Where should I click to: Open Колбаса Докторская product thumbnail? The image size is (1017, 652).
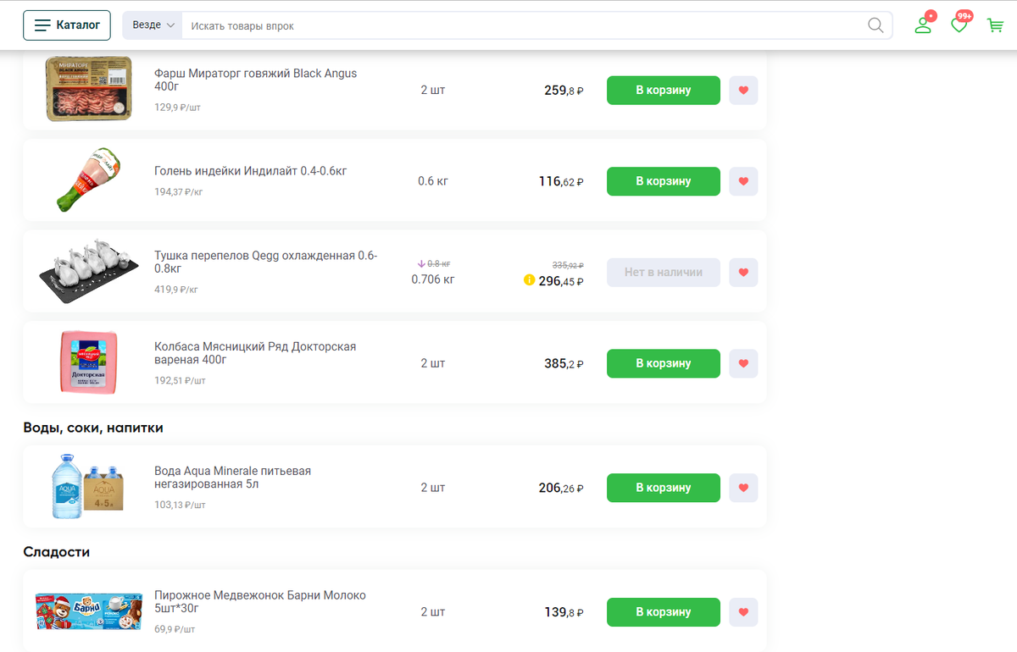[x=89, y=362]
